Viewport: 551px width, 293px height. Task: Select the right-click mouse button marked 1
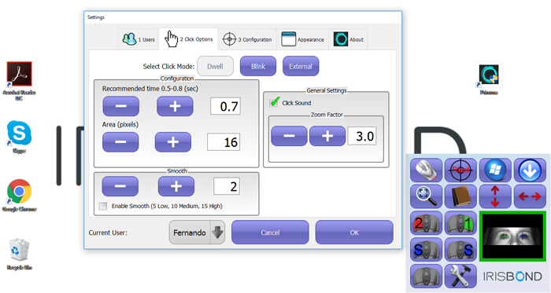click(460, 223)
